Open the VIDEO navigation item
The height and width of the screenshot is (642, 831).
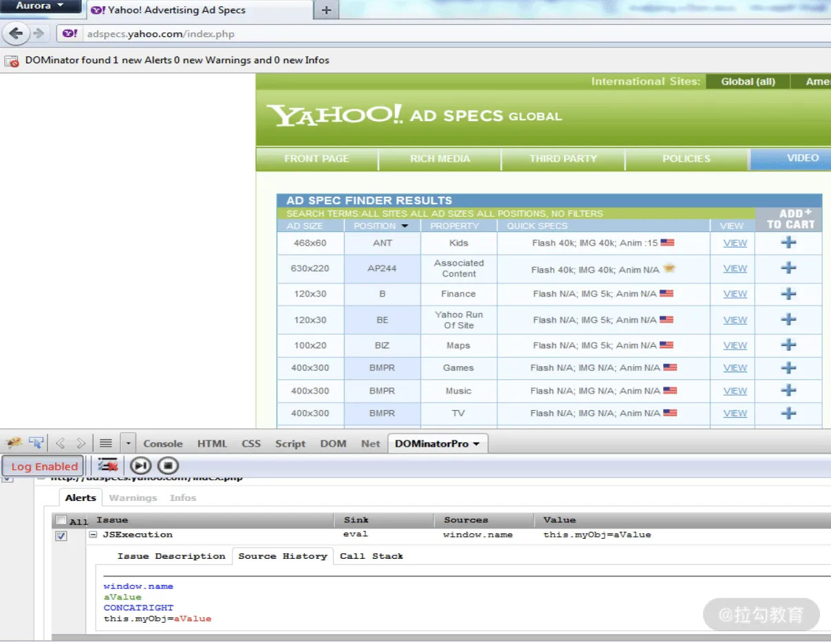point(791,158)
